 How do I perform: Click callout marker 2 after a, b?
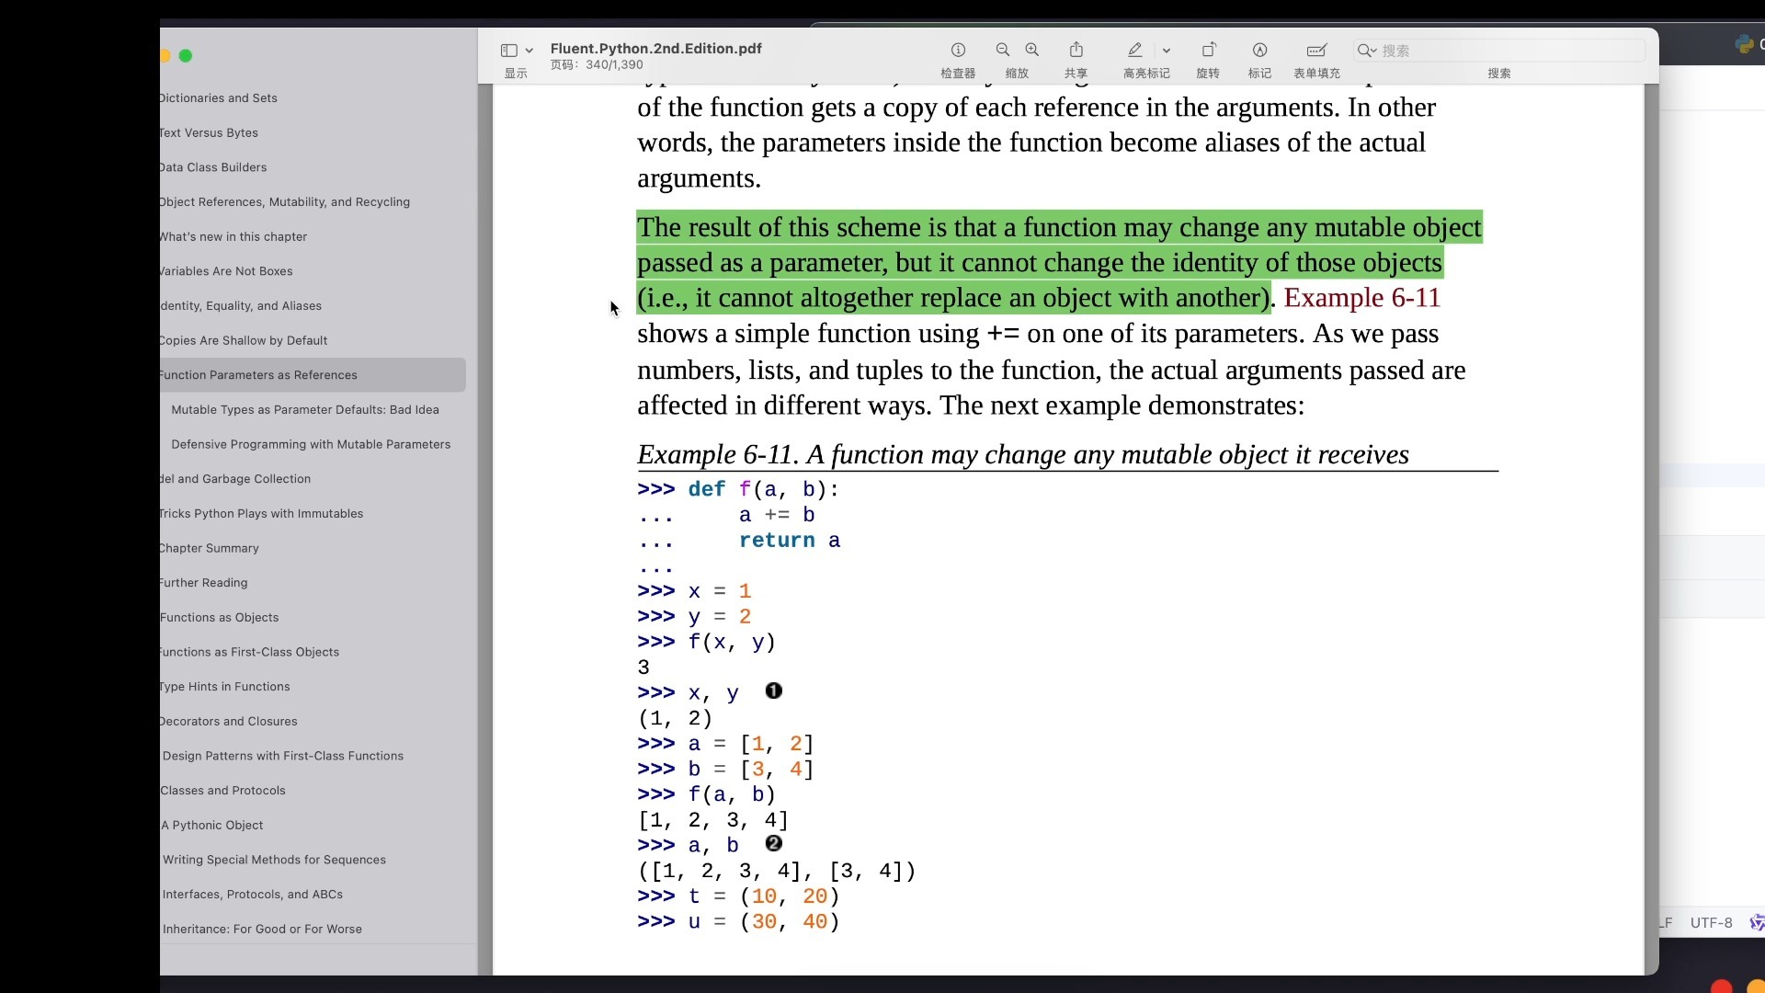coord(774,843)
